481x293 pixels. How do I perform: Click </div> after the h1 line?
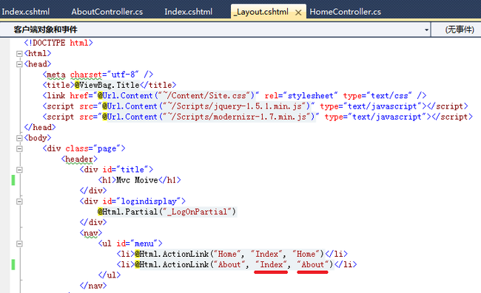click(93, 191)
